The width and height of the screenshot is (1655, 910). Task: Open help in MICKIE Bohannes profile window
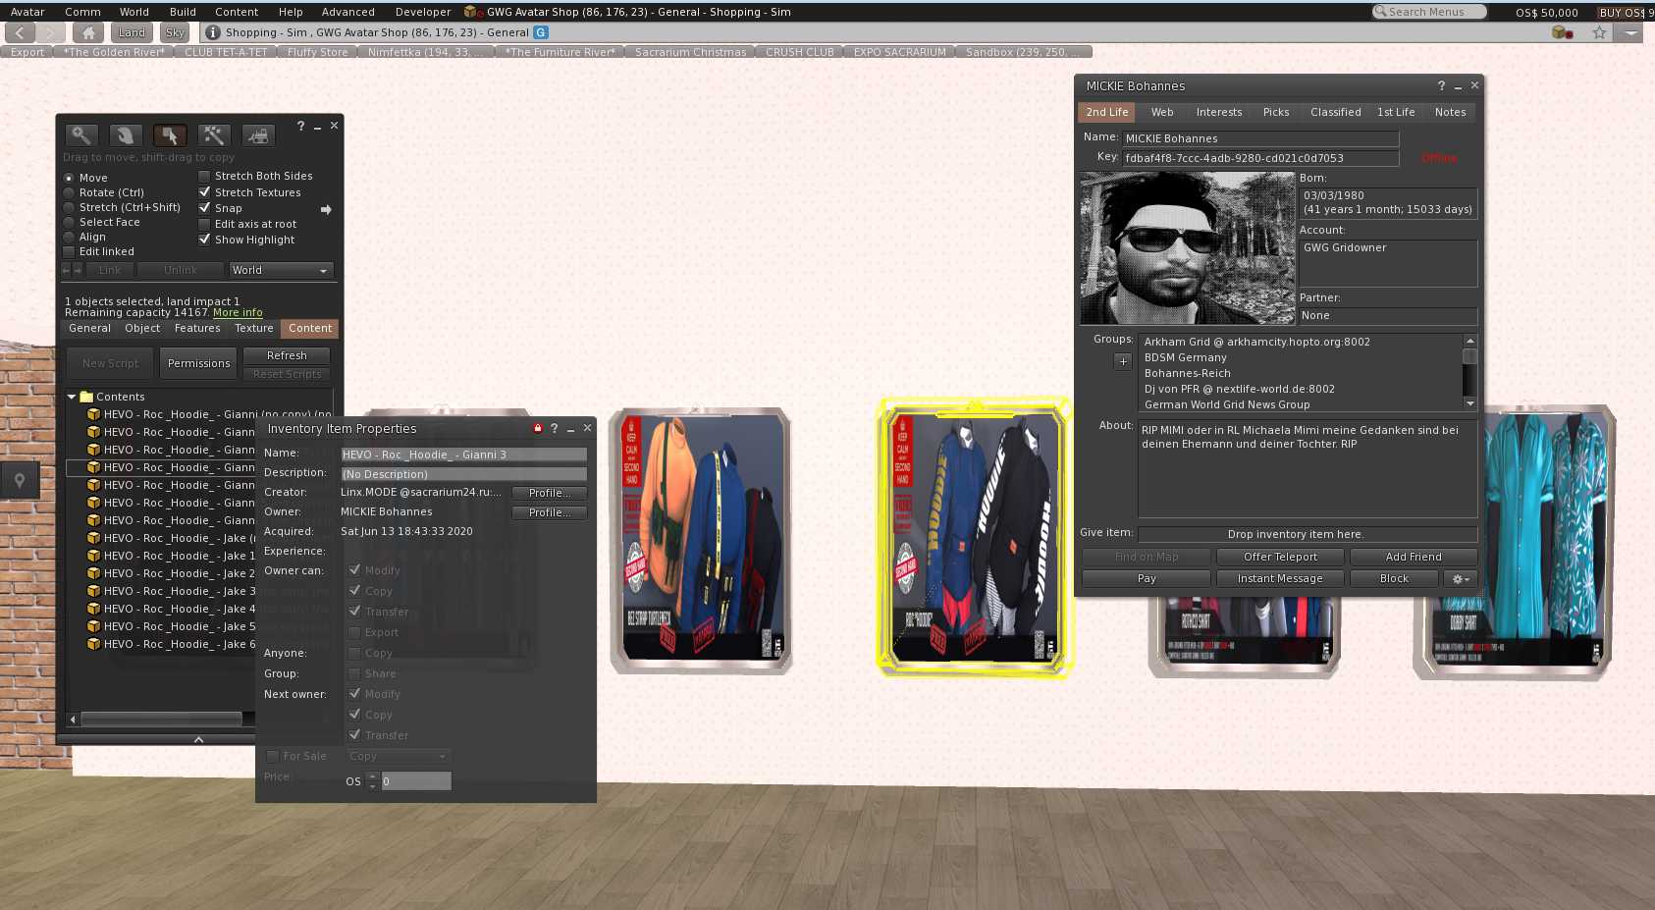tap(1441, 85)
